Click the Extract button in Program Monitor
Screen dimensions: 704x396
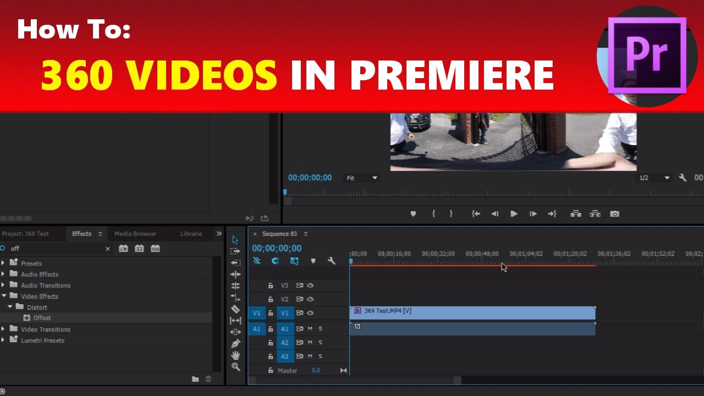coord(595,214)
